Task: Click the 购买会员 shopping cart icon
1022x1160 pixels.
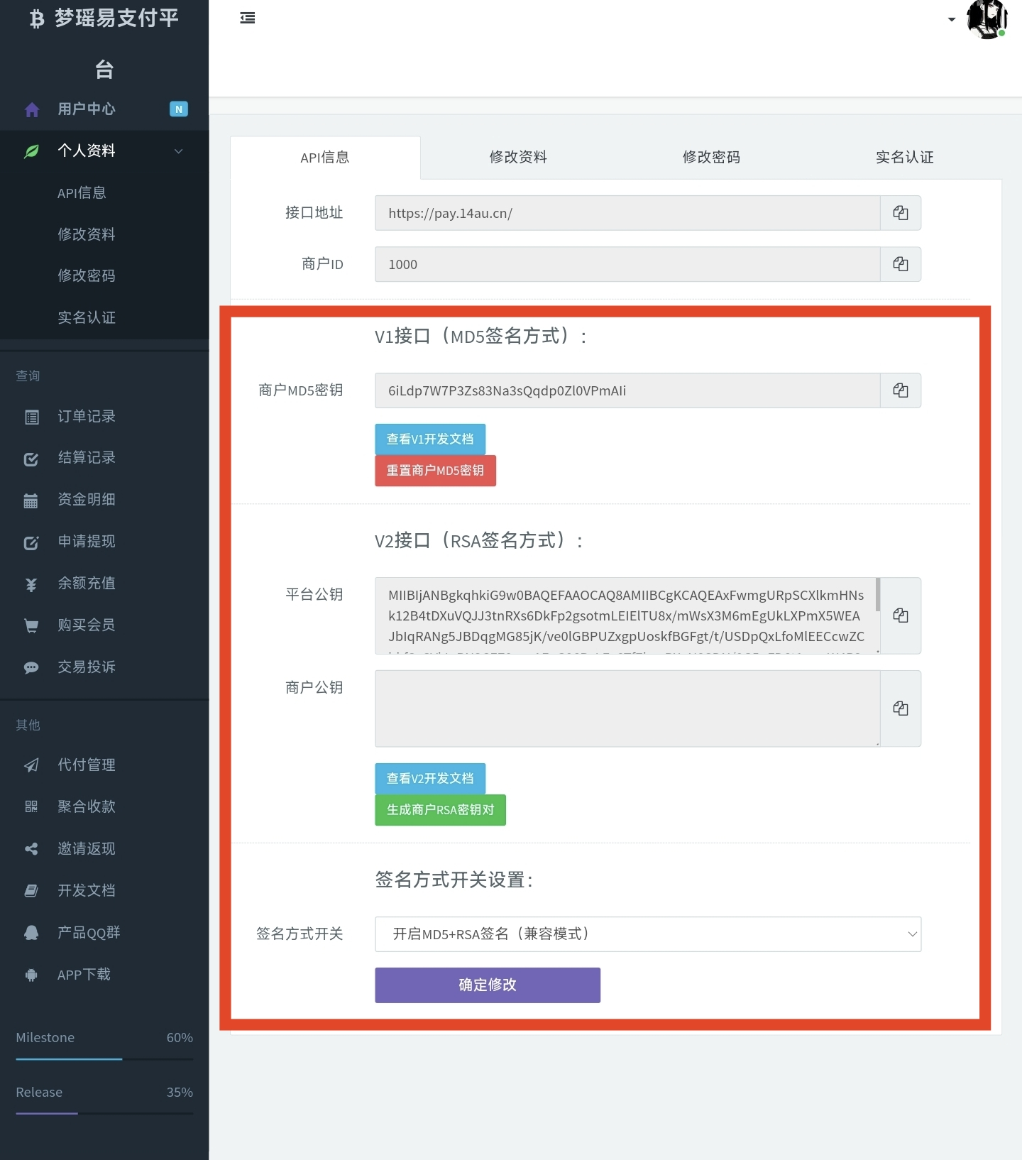Action: point(31,625)
